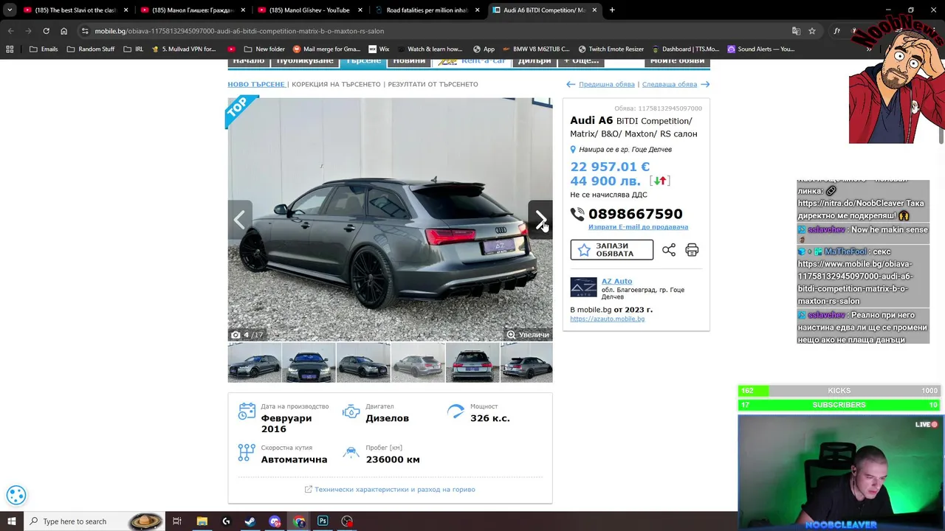Open https://azauto.mobile.bg link
Image resolution: width=945 pixels, height=531 pixels.
tap(607, 319)
